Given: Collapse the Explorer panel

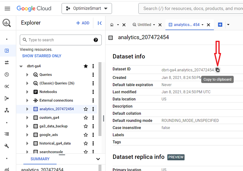Looking at the screenshot, I should tap(100, 23).
